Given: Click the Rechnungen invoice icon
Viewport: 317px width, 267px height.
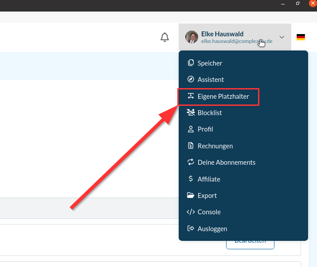Looking at the screenshot, I should pos(191,146).
